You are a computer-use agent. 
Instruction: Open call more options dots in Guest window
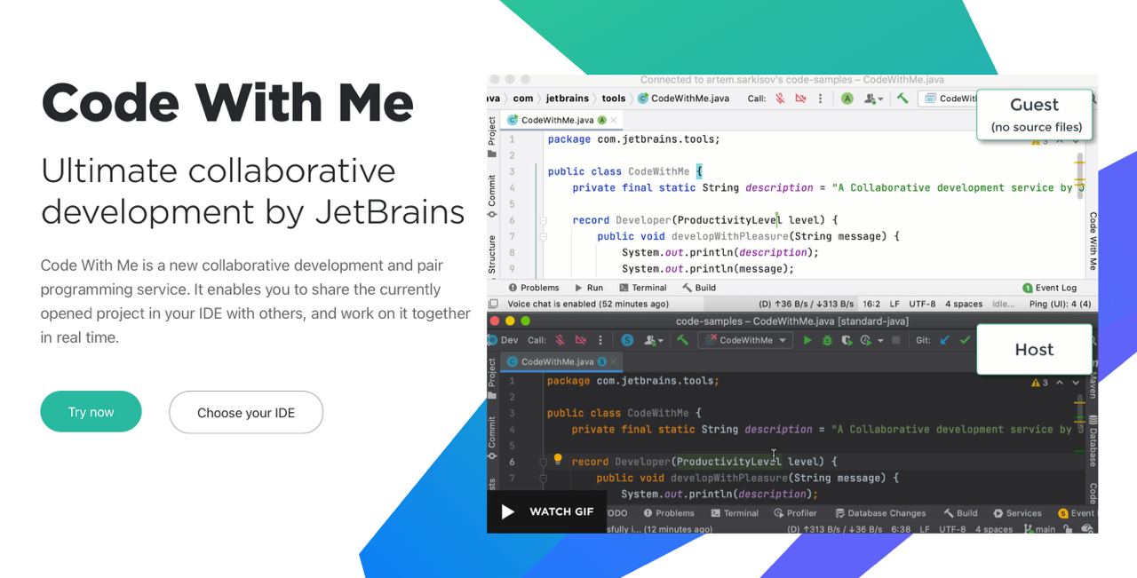pyautogui.click(x=820, y=99)
